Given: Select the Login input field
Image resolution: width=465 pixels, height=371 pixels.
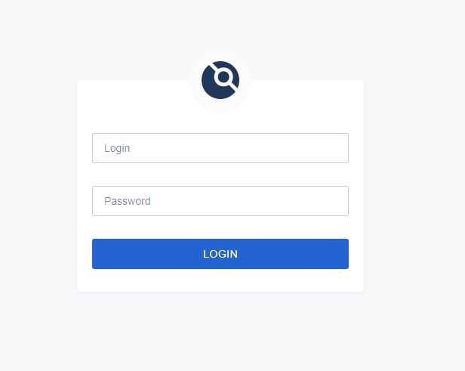Looking at the screenshot, I should click(220, 148).
